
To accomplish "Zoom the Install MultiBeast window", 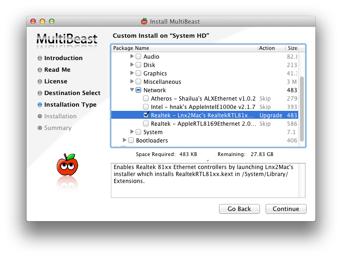I will 52,21.
